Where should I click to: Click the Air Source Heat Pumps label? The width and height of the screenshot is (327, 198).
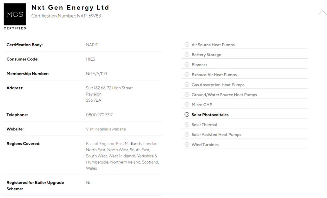pyautogui.click(x=213, y=45)
